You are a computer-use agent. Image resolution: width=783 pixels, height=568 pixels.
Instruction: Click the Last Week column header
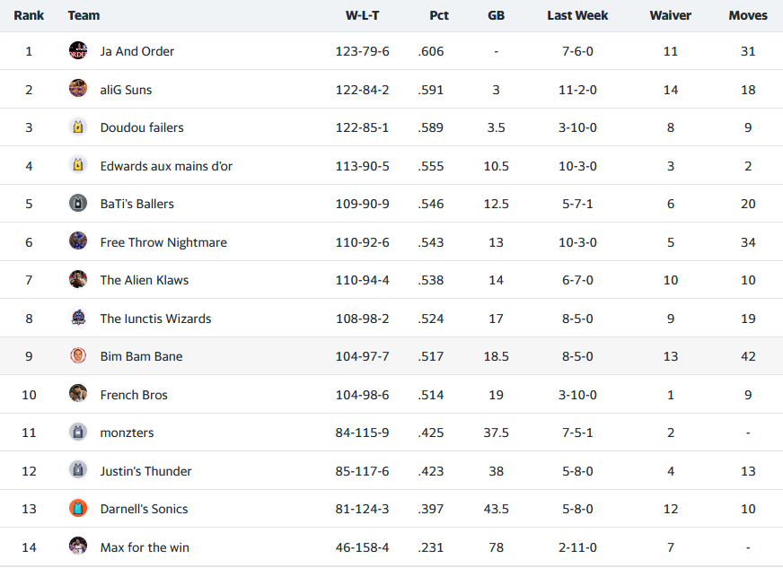point(577,15)
